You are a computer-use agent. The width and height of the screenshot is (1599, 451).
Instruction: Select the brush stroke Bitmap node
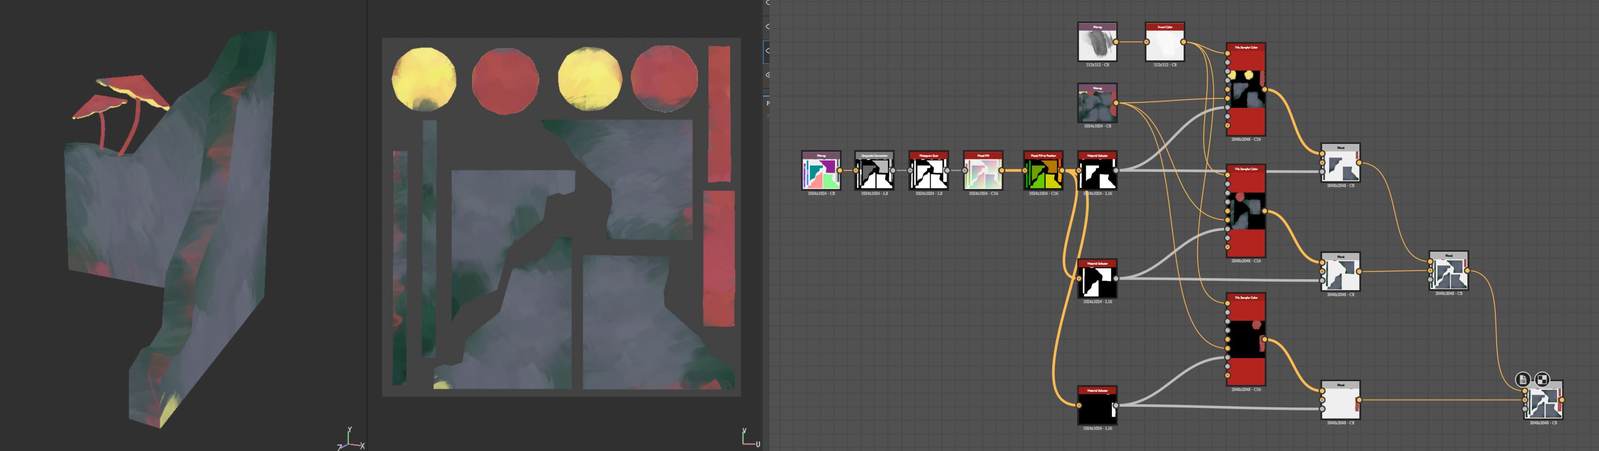coord(1098,41)
